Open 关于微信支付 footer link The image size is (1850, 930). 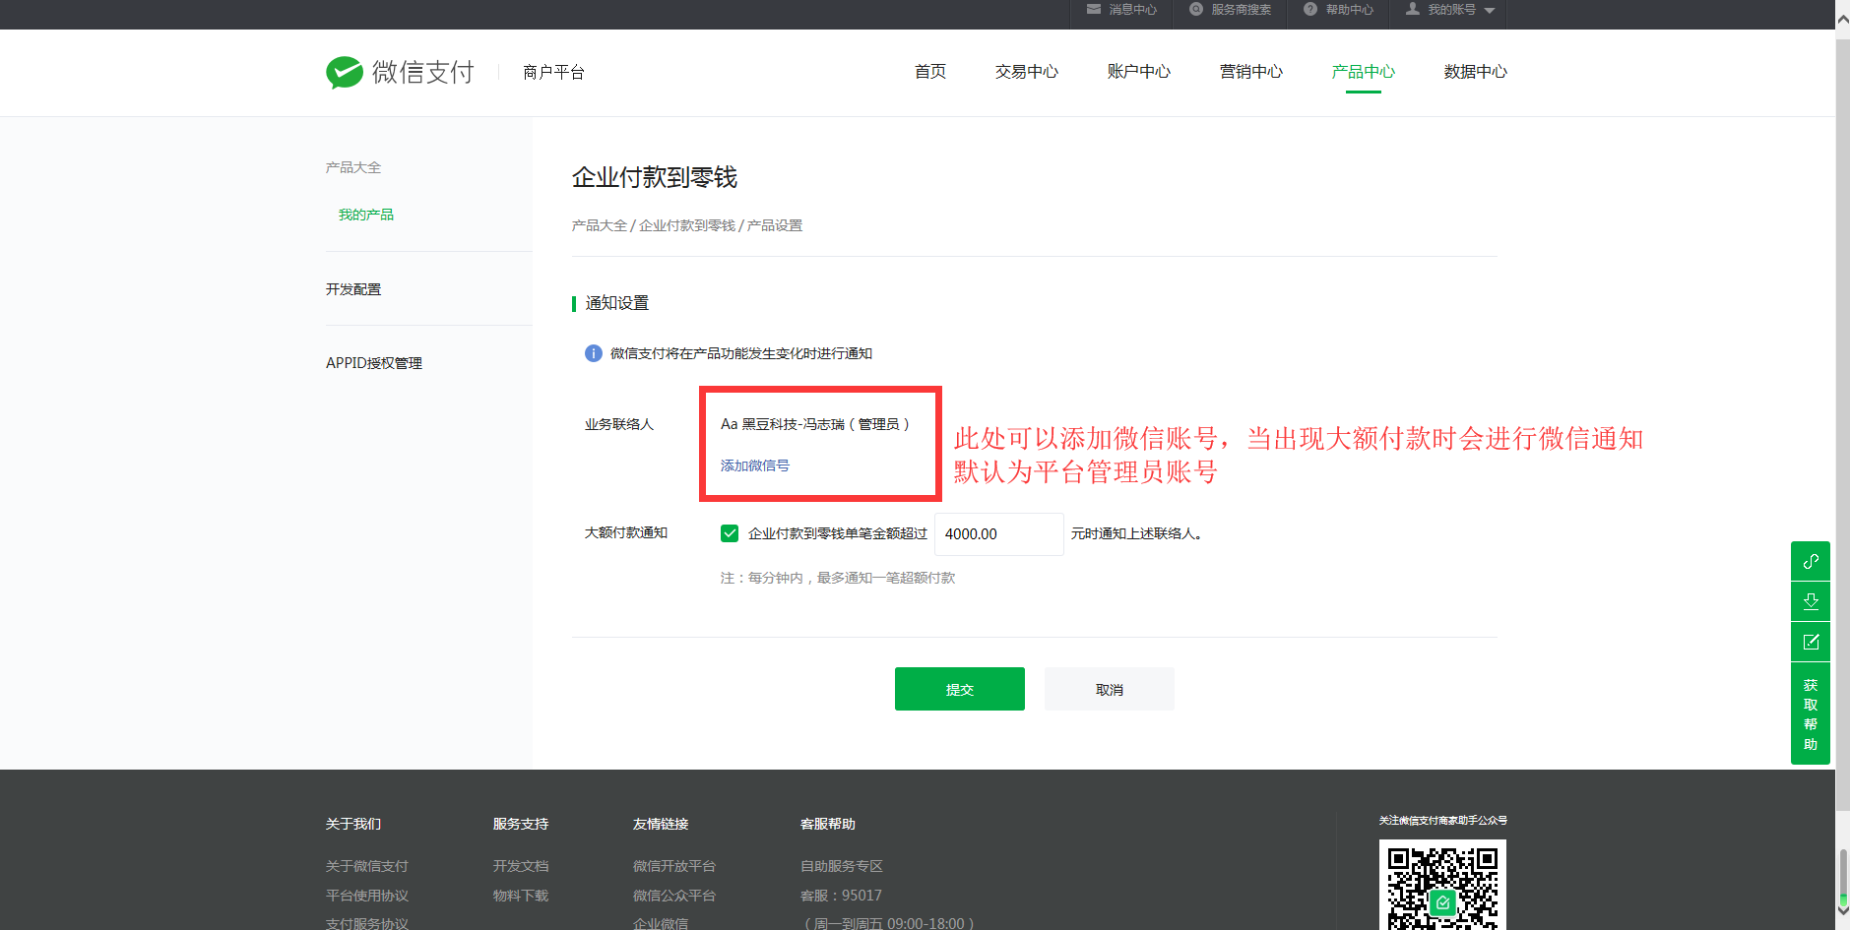tap(367, 866)
